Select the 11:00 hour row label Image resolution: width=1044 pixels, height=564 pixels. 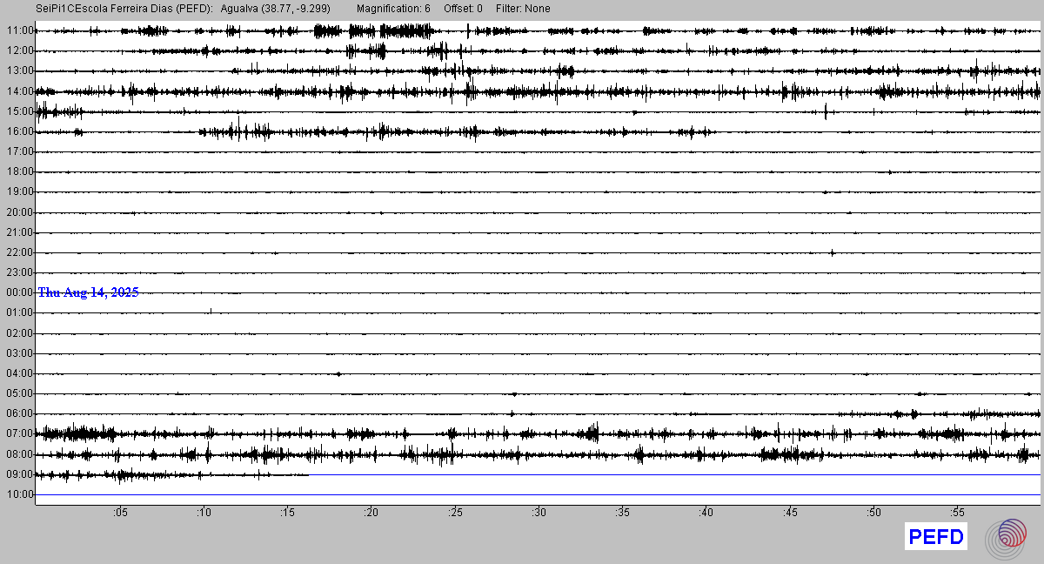(x=19, y=30)
